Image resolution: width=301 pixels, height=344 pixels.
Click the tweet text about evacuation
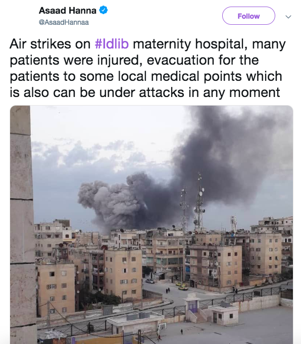coord(147,68)
